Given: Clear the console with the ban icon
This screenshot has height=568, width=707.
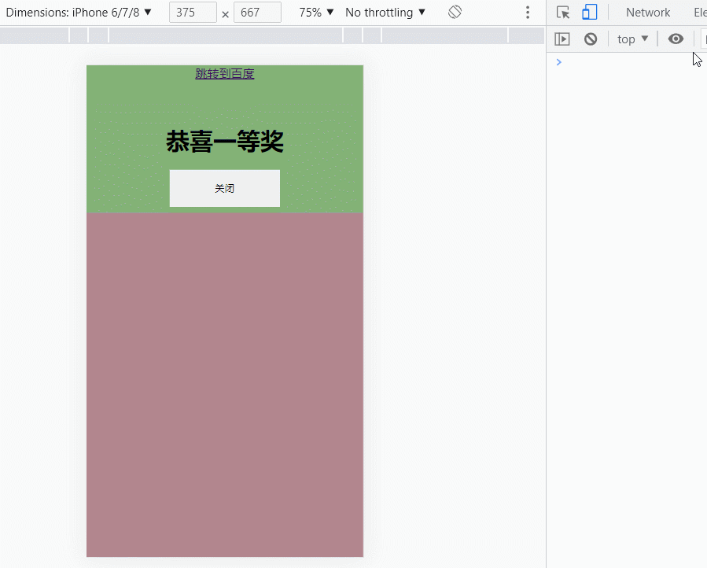Looking at the screenshot, I should point(591,39).
